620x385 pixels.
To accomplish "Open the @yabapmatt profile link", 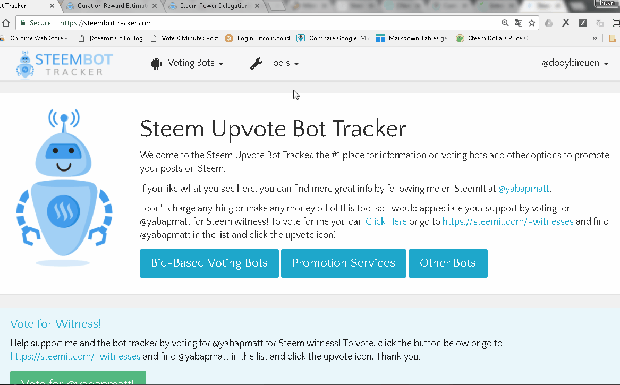I will click(x=523, y=189).
